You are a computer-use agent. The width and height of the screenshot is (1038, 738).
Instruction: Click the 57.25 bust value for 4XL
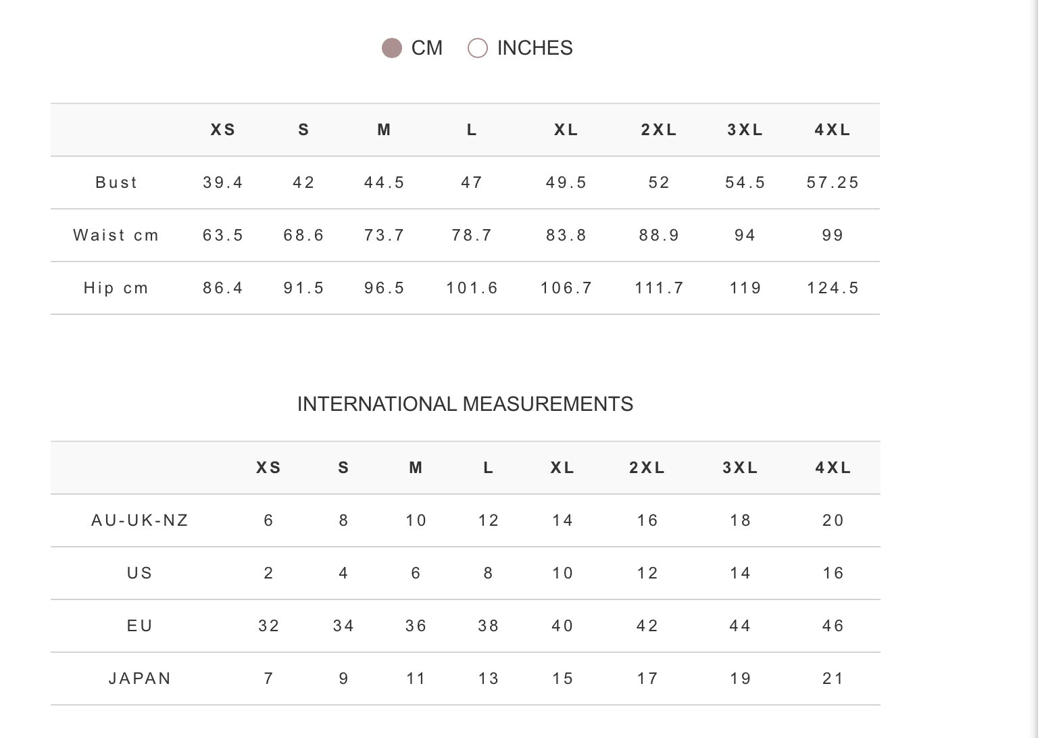pos(833,182)
